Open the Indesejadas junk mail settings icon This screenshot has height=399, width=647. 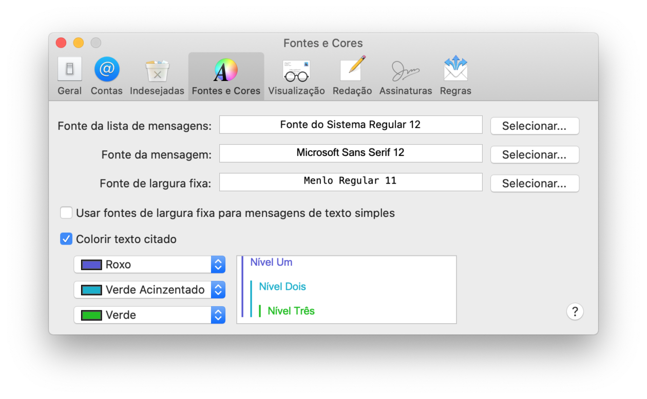coord(157,75)
